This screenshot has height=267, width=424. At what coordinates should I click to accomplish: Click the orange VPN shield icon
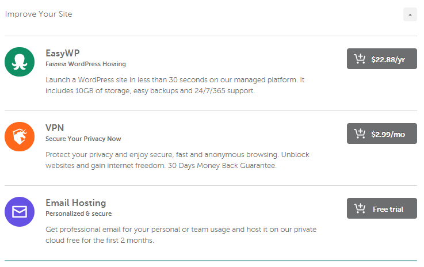tap(20, 136)
